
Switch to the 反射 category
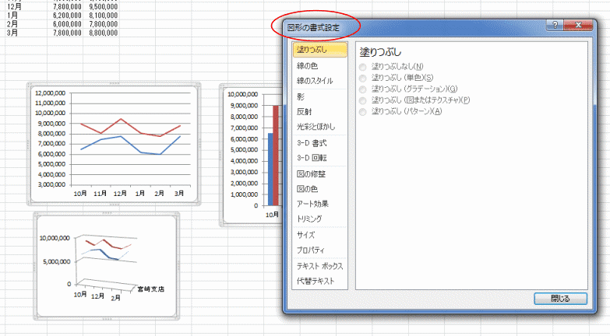pos(304,112)
